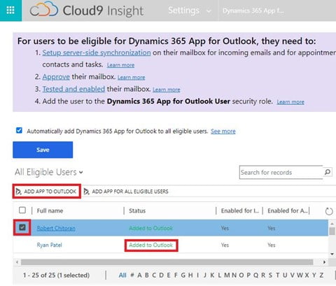Image resolution: width=336 pixels, height=286 pixels.
Task: Open the See more link
Action: 223,131
